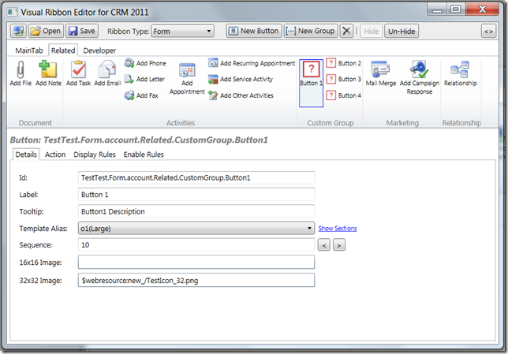This screenshot has width=508, height=354.
Task: Click the connect-to-CRM icon left of Open
Action: (x=18, y=31)
